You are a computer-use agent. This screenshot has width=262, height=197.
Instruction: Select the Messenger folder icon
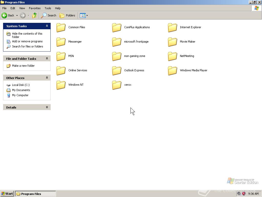click(61, 42)
